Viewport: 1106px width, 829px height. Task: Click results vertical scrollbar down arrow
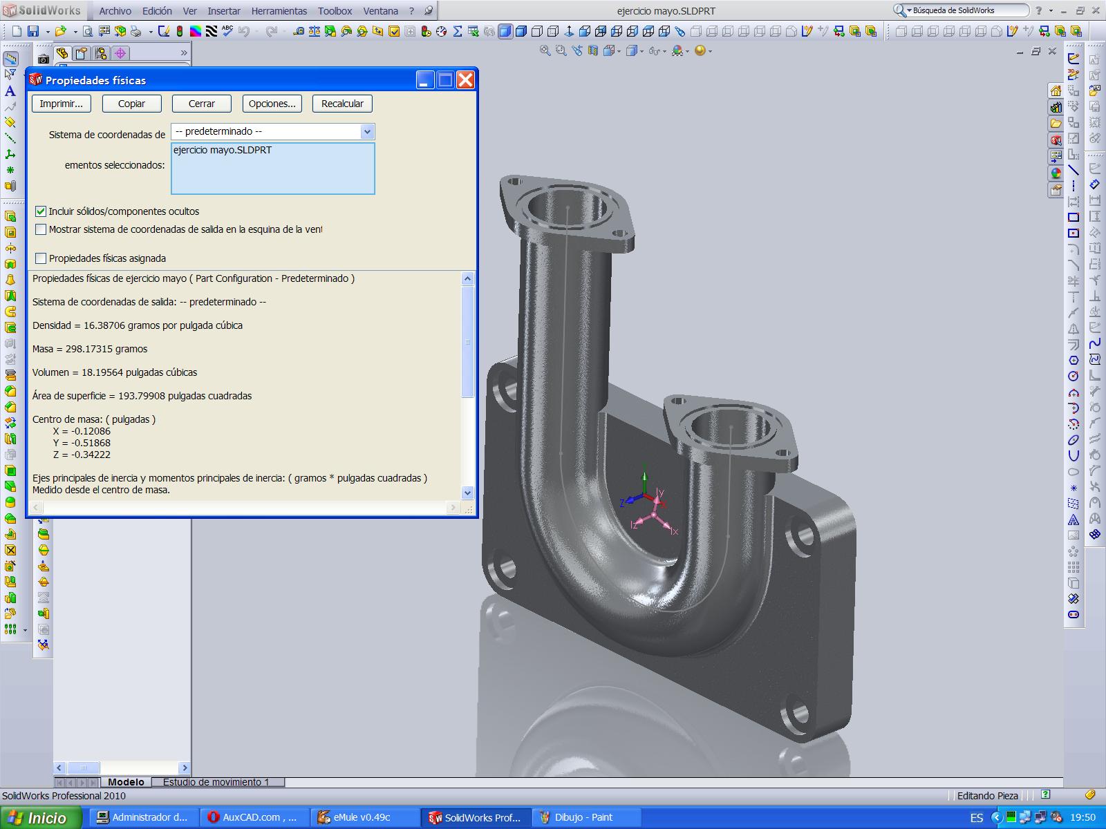click(x=467, y=493)
